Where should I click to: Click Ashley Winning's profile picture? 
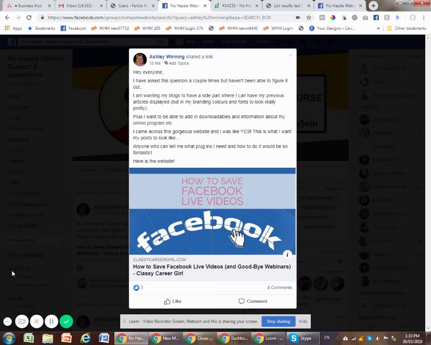click(140, 60)
